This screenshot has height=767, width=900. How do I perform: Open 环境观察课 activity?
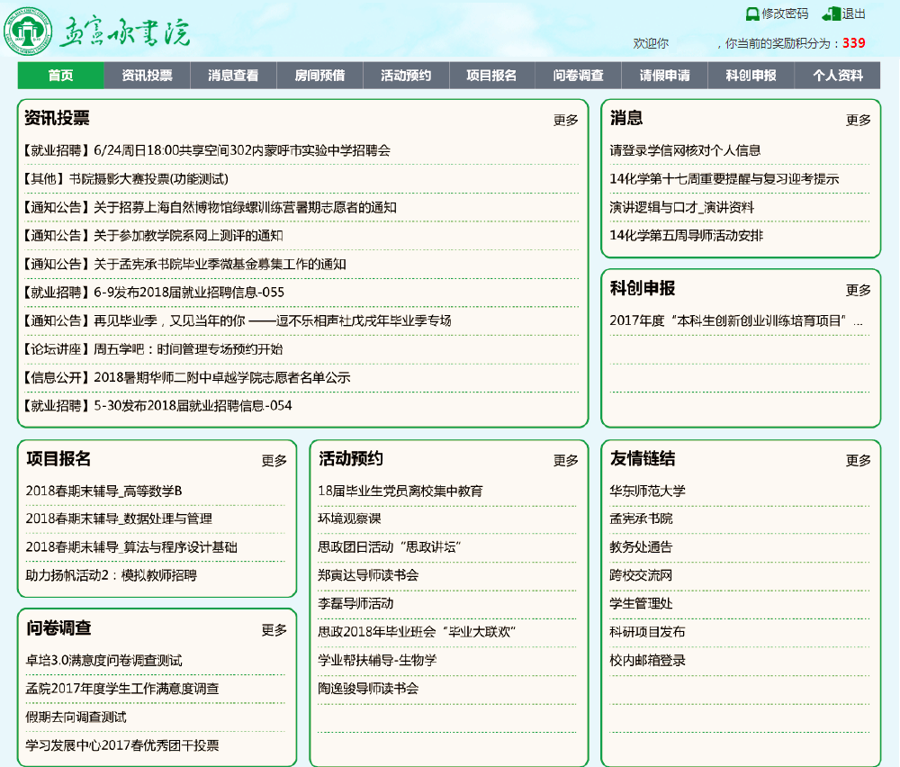(x=349, y=519)
